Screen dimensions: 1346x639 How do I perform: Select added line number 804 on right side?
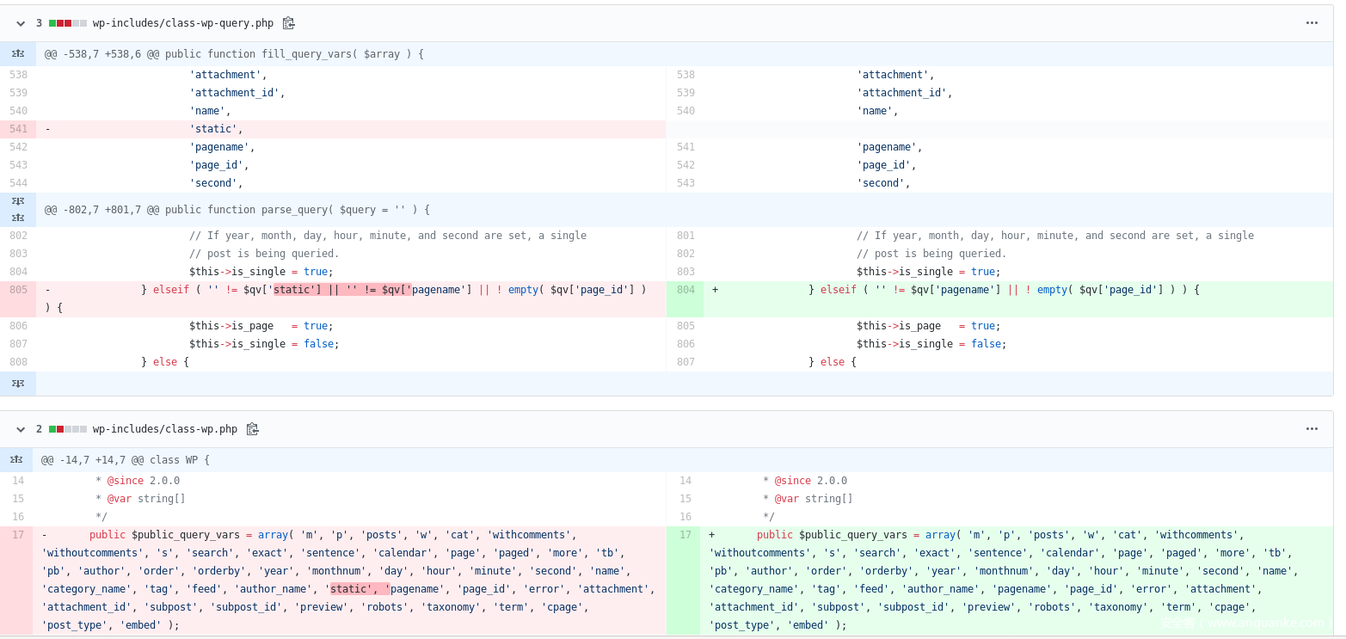685,290
